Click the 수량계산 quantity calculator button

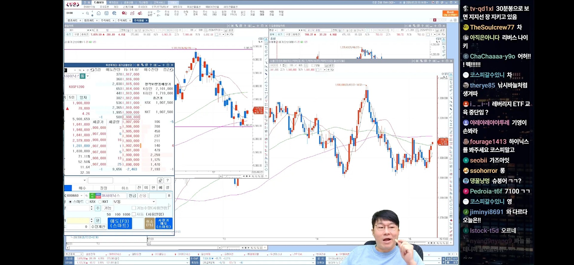tap(98, 227)
